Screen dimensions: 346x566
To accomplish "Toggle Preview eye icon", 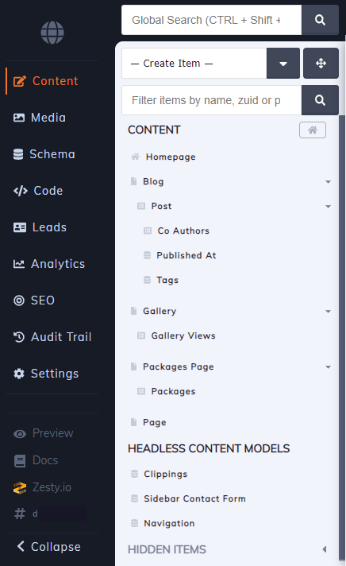I will [20, 433].
